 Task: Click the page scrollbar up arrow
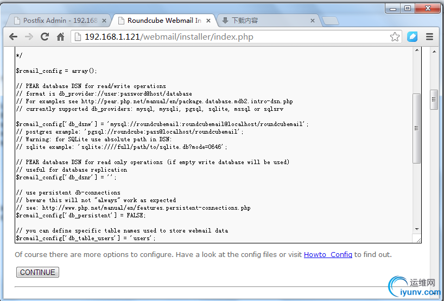pyautogui.click(x=434, y=52)
